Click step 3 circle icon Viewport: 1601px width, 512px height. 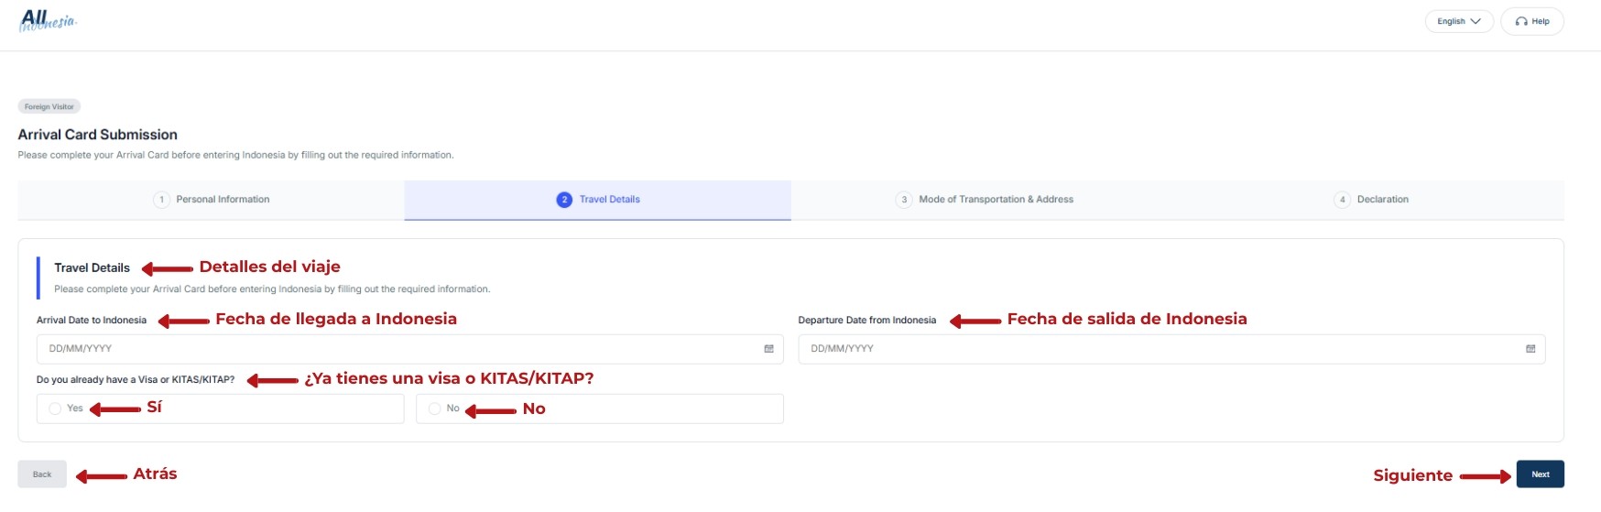pos(904,200)
